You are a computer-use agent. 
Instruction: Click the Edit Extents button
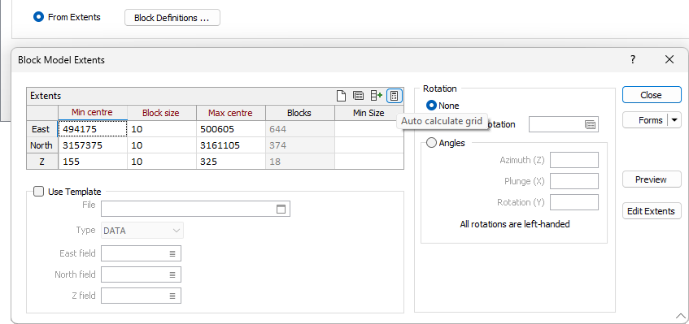pyautogui.click(x=652, y=211)
